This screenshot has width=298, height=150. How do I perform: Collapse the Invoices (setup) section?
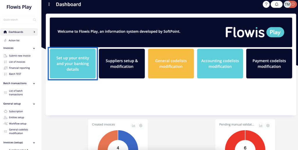34,143
